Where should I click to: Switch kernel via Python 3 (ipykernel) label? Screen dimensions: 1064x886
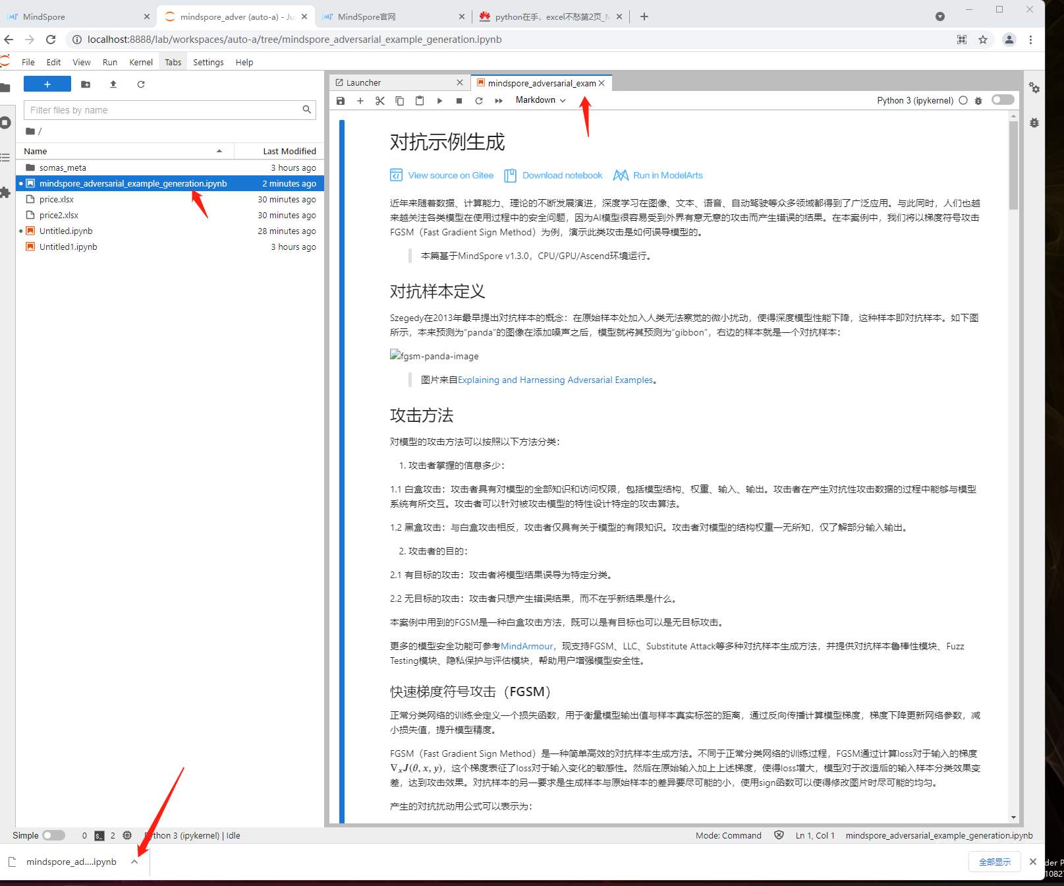(915, 100)
